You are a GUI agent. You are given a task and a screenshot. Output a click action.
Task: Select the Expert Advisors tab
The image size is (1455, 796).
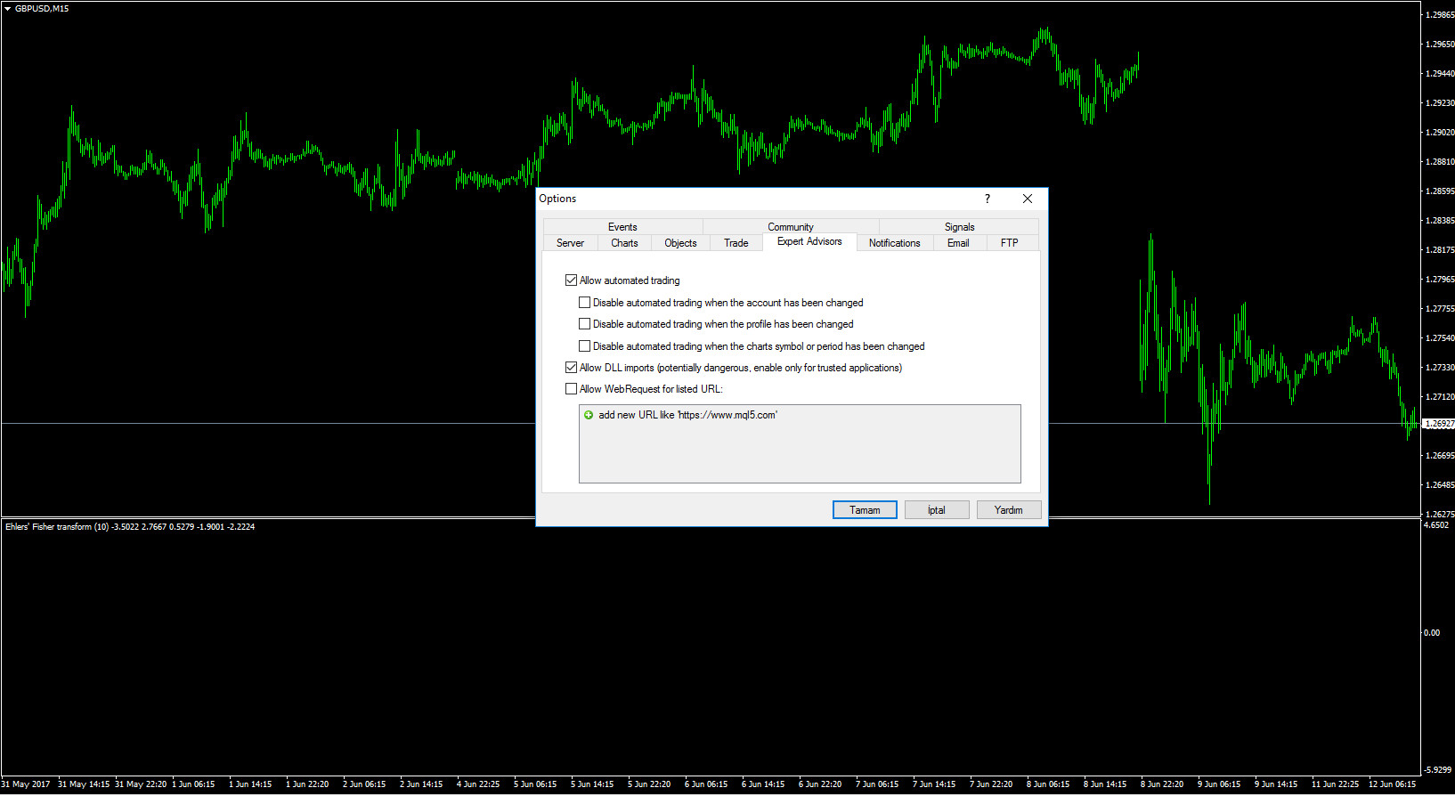coord(809,241)
